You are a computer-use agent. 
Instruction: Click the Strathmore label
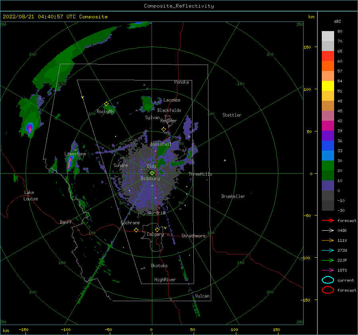pos(193,236)
